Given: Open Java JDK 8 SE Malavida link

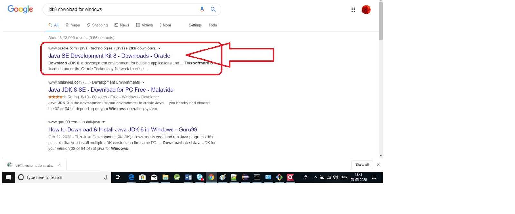Looking at the screenshot, I should tap(111, 90).
